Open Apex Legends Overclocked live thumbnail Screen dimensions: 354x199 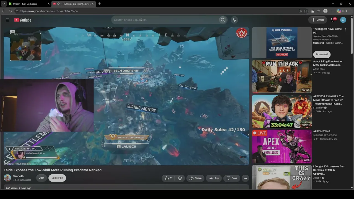coord(282,146)
